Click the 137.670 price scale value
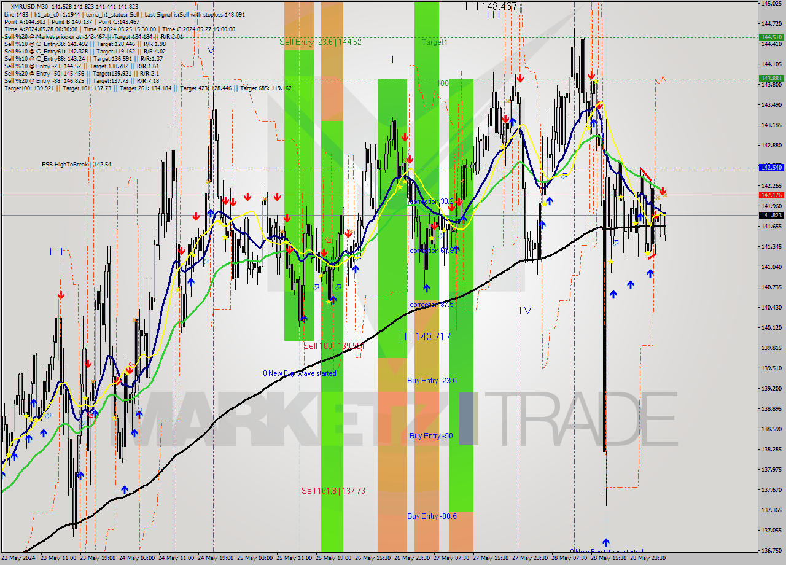Screen dimensions: 786x565 (771, 490)
